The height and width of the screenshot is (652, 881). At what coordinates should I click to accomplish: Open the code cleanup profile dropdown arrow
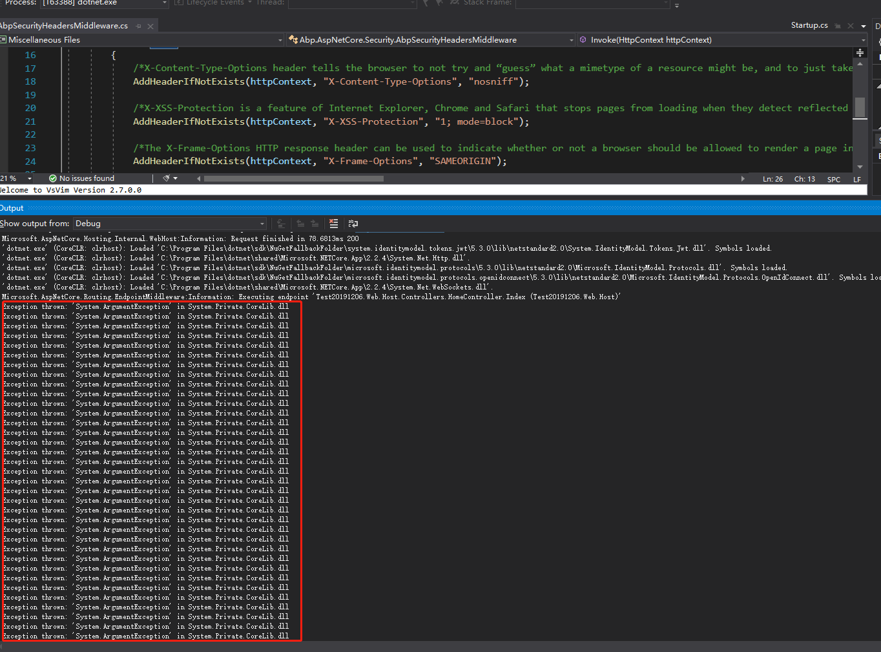click(176, 178)
